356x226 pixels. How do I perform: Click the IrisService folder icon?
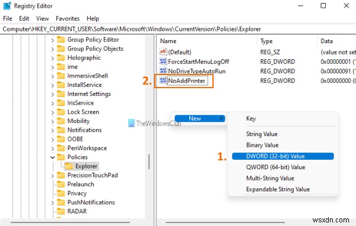tap(61, 103)
